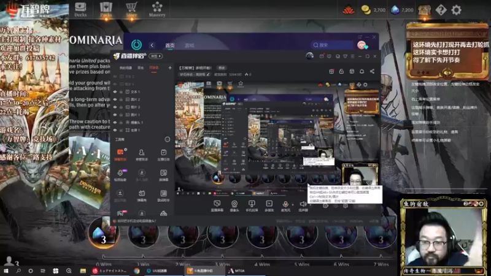Toggle visibility of 图片 2 layer
Screen dimensions: 491x276
tap(115, 99)
